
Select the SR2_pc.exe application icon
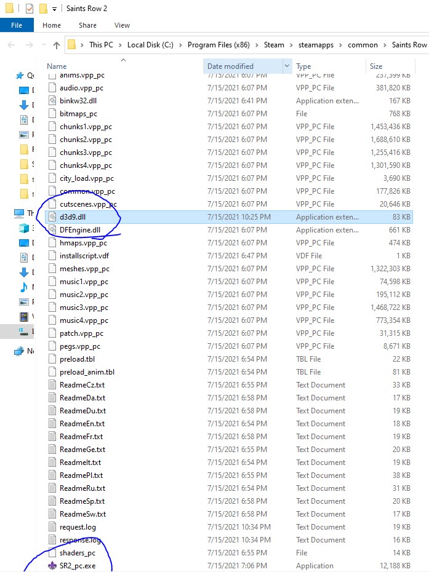click(x=52, y=566)
